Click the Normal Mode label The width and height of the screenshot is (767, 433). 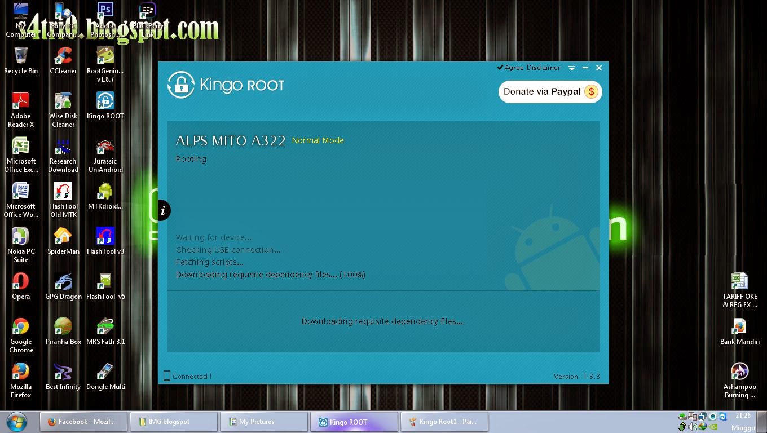coord(318,140)
